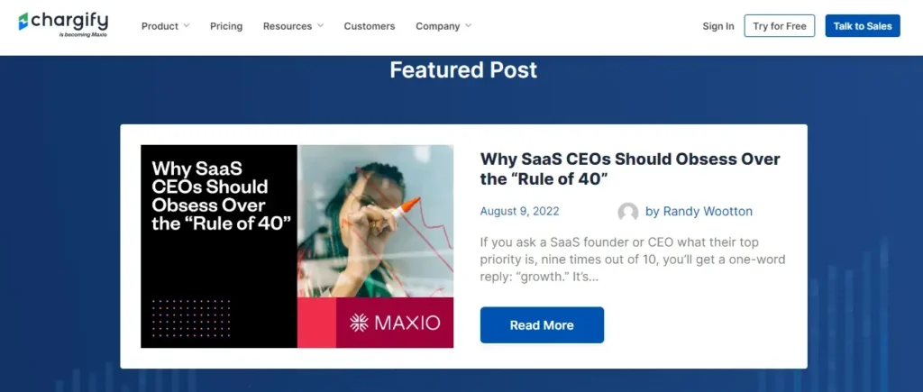This screenshot has width=923, height=392.
Task: Click the August 9, 2022 post date
Action: tap(520, 212)
